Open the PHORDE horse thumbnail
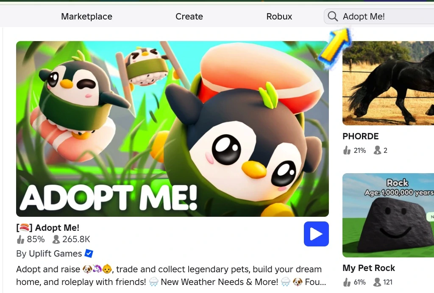Image resolution: width=434 pixels, height=293 pixels. click(x=388, y=83)
